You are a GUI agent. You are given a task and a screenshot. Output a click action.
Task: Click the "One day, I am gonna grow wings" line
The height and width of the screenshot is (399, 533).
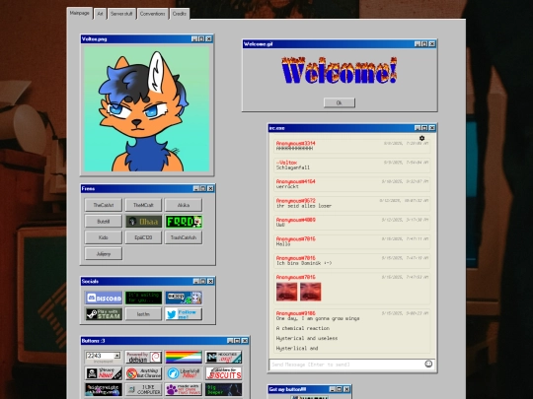[318, 318]
